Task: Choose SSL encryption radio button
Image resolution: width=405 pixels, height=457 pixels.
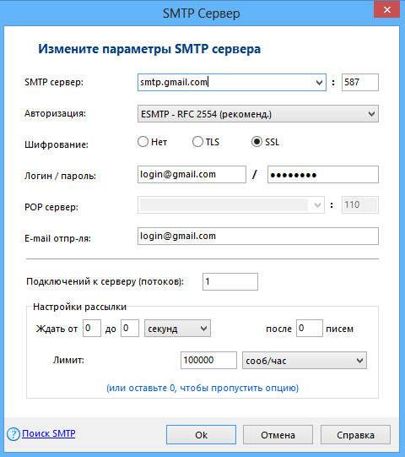Action: click(x=256, y=142)
